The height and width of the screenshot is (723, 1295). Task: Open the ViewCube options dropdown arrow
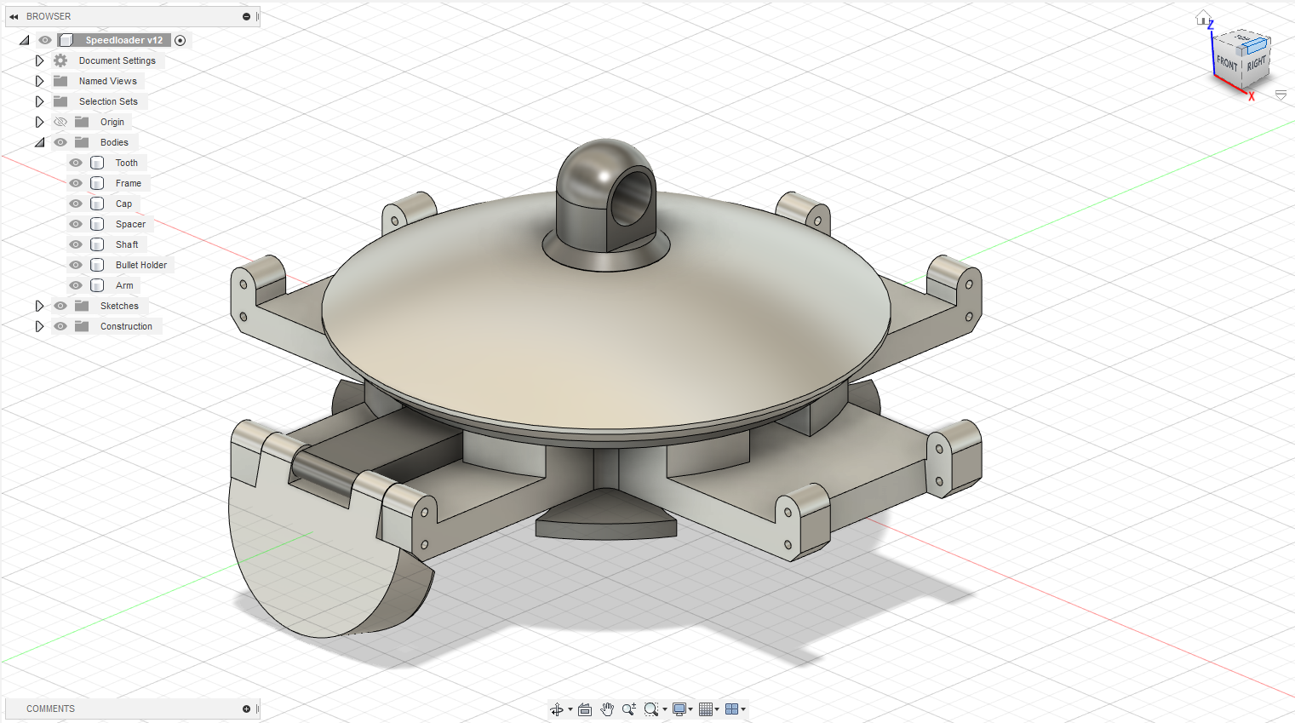click(1281, 95)
